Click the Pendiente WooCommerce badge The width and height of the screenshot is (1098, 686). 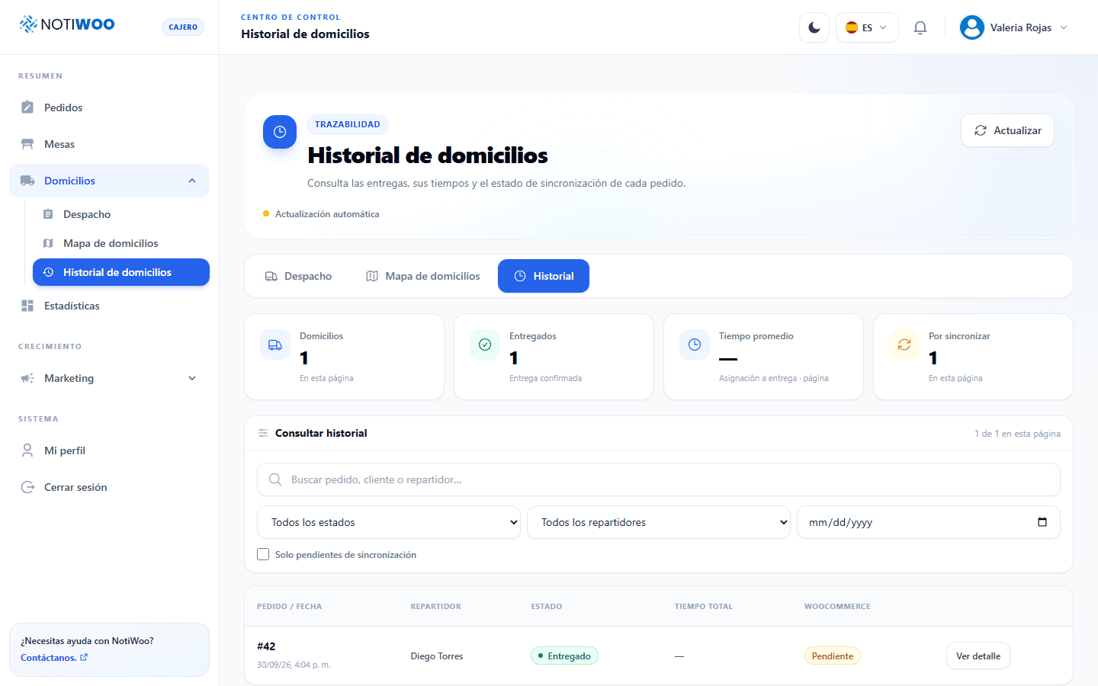[833, 656]
